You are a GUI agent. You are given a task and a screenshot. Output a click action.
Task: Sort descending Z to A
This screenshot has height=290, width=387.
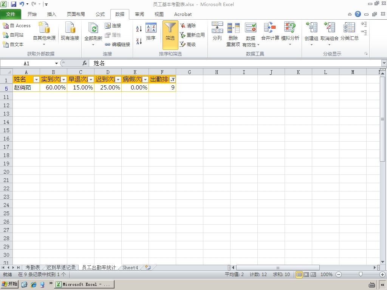(139, 41)
